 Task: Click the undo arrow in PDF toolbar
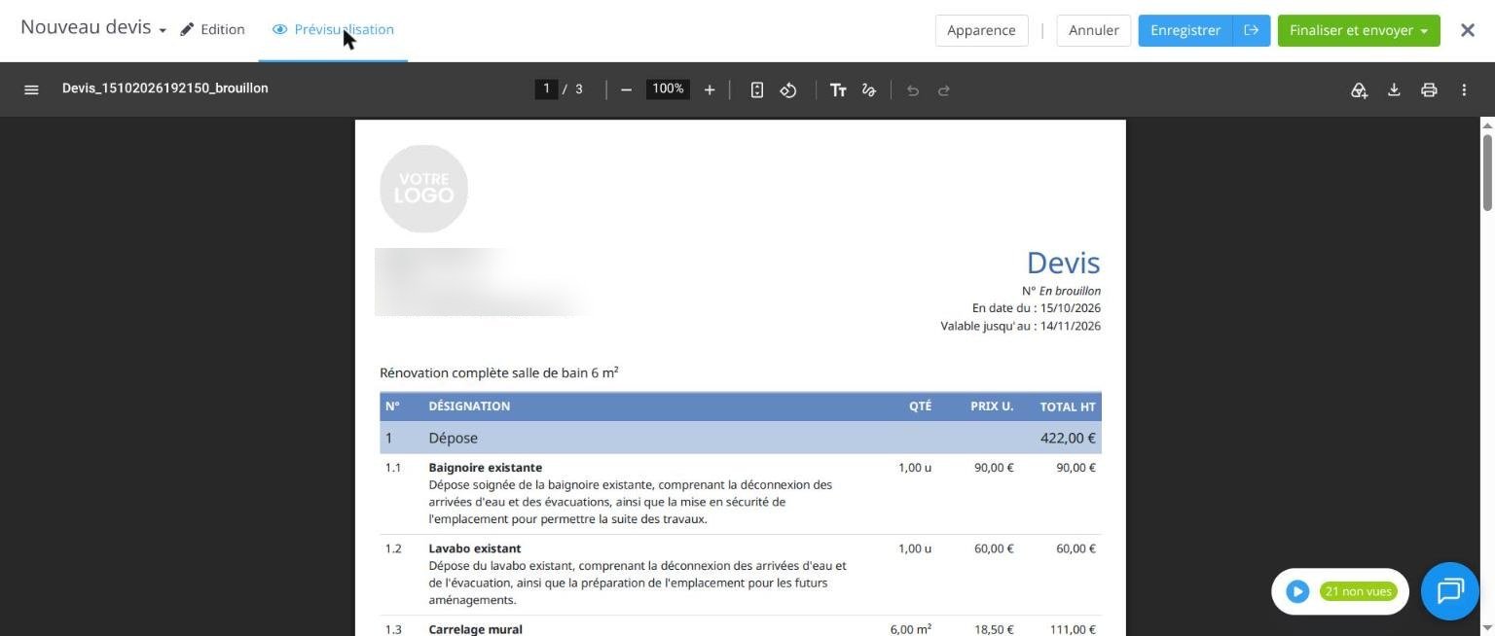pos(912,89)
